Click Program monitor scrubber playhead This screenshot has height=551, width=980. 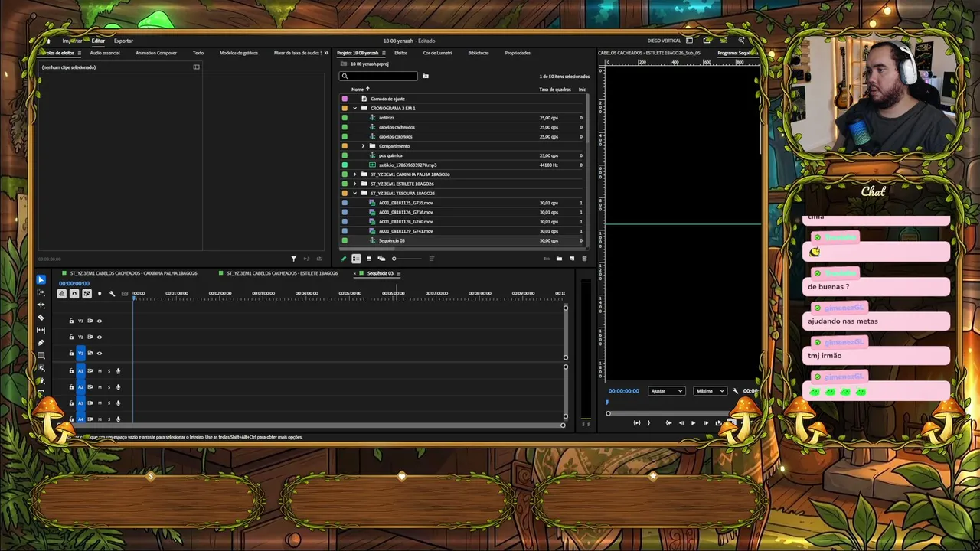point(607,402)
